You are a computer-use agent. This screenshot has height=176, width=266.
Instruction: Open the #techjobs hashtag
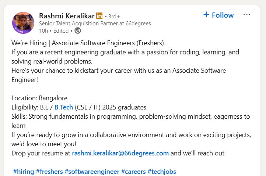(162, 172)
